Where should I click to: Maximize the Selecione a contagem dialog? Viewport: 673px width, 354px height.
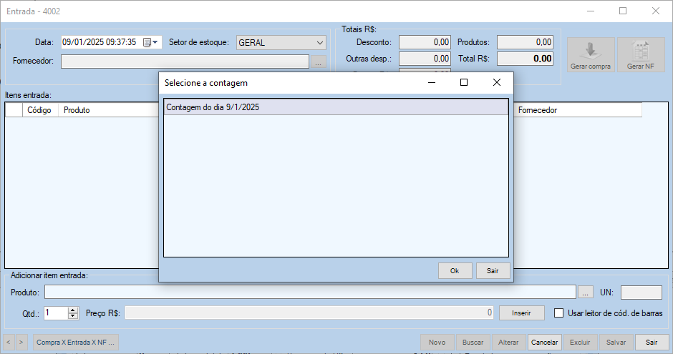464,82
